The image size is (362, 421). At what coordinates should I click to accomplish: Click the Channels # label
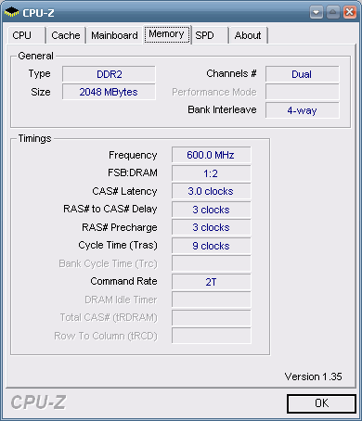231,73
